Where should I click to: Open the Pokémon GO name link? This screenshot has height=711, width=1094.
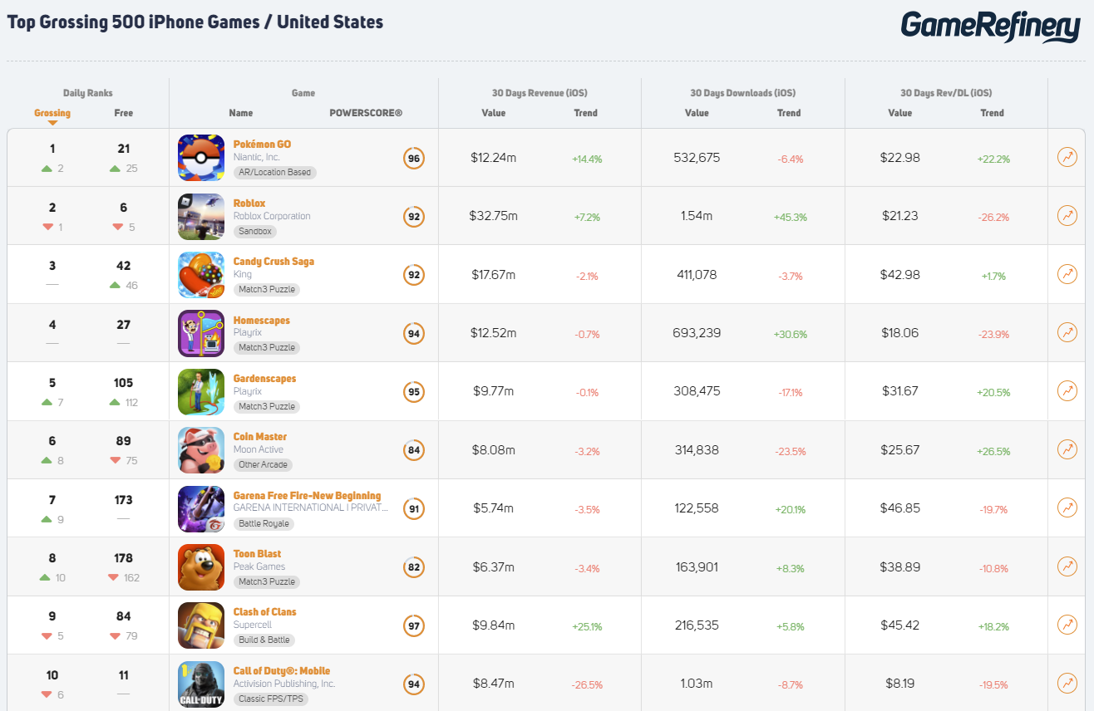click(x=262, y=144)
